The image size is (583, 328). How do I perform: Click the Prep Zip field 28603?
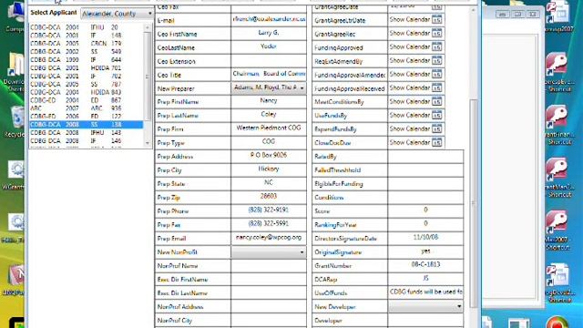click(269, 197)
